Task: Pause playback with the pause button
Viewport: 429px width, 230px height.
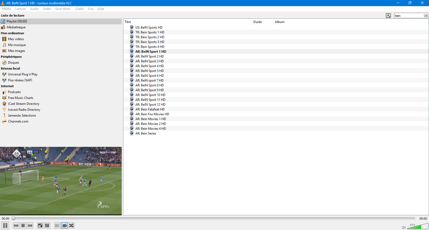Action: tap(5, 225)
